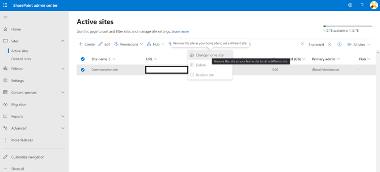Choose Replace site menu item

click(210, 75)
